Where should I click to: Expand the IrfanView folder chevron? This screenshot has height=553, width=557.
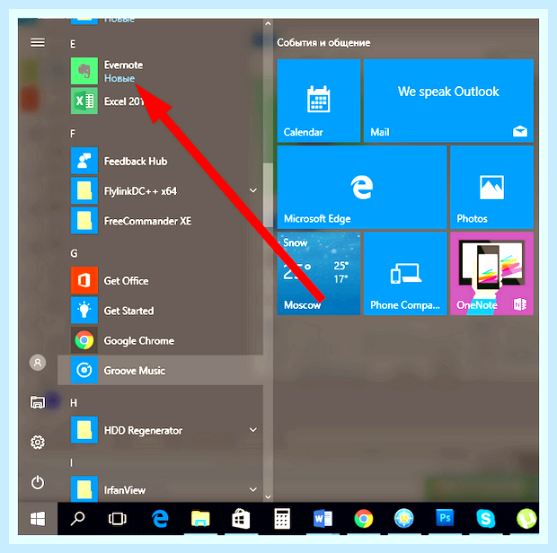coord(253,489)
